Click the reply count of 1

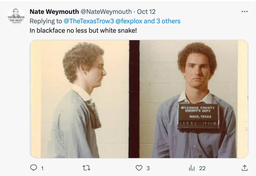pyautogui.click(x=42, y=168)
